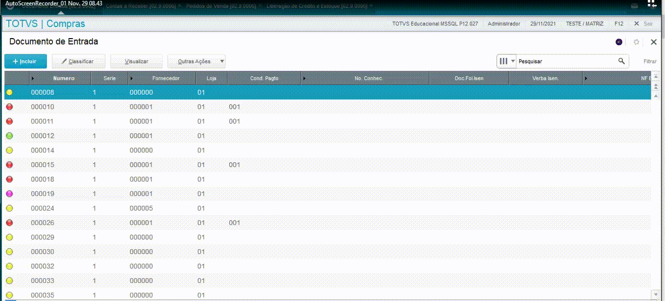Click supplier 000005 in row 000024
Screen dimensions: 665x301
tap(141, 209)
